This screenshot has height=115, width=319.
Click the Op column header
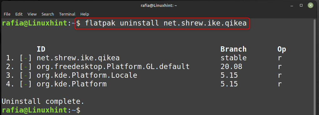coord(282,49)
